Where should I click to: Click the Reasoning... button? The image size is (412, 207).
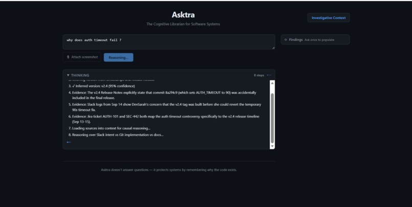tap(119, 58)
